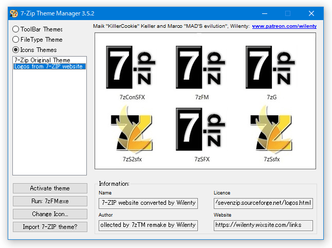This screenshot has width=332, height=248.
Task: Click the Website information field
Action: (x=263, y=225)
